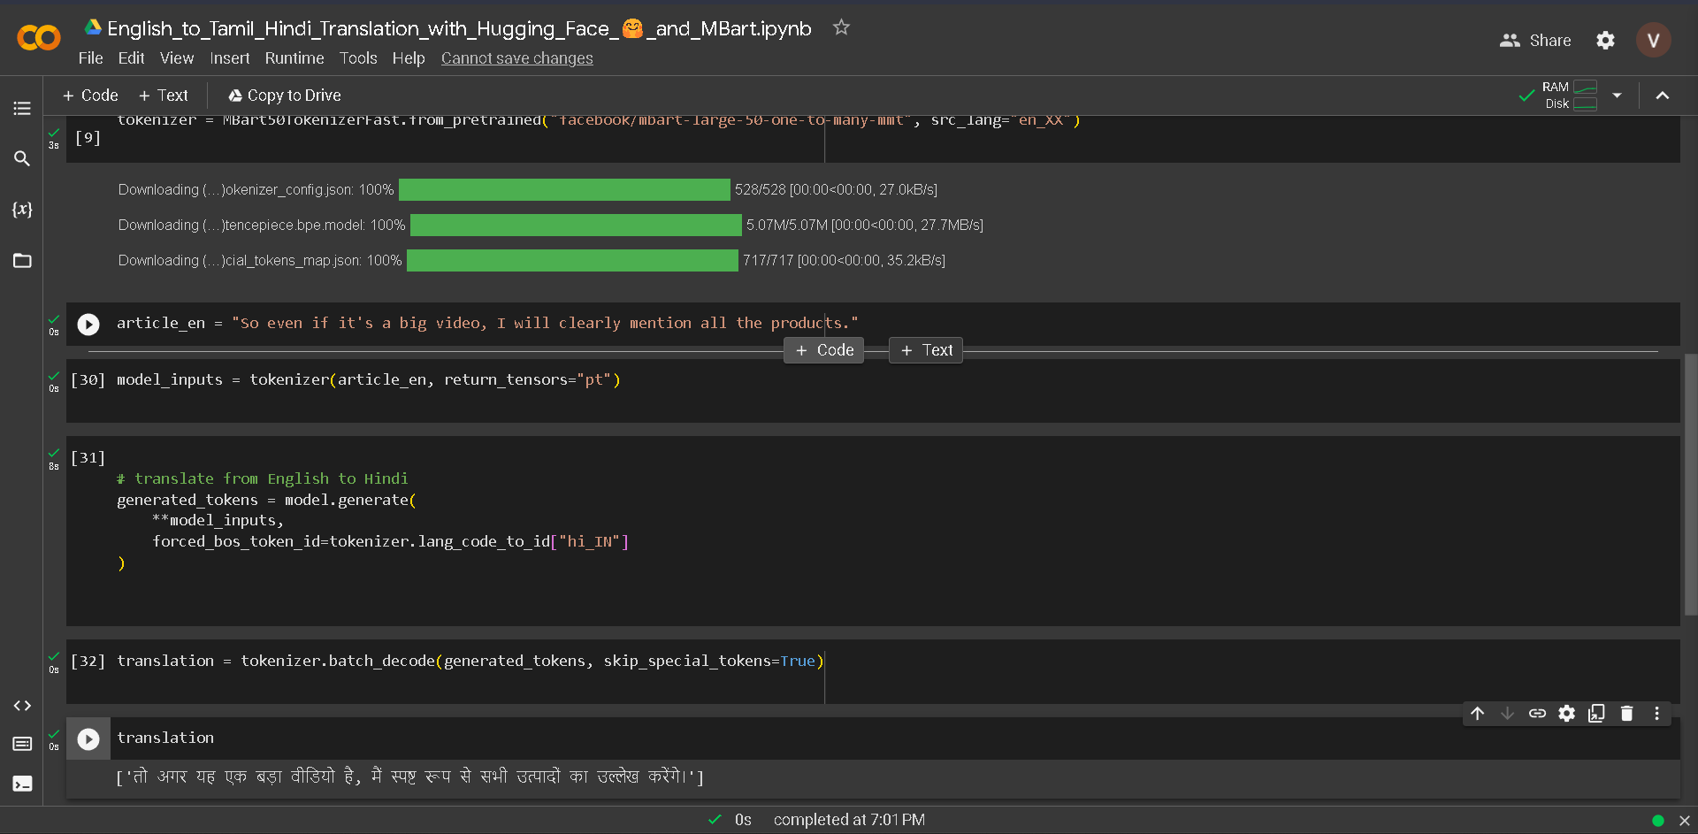Open the Variable inspector panel
Viewport: 1698px width, 834px height.
(22, 210)
